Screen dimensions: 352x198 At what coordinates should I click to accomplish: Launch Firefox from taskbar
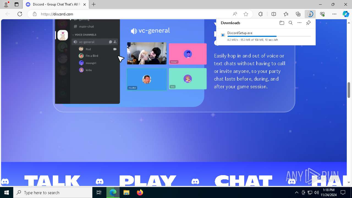[x=140, y=193]
